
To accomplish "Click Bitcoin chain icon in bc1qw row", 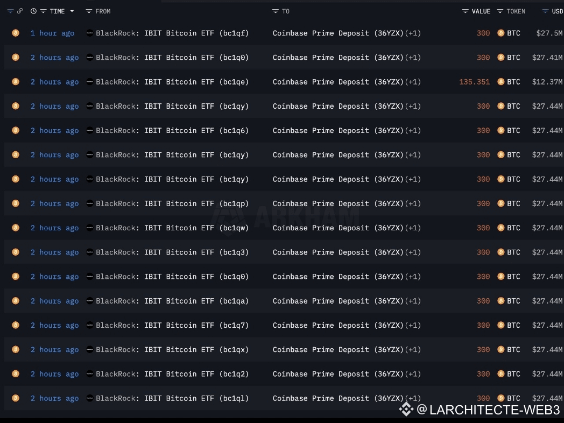I will 16,228.
